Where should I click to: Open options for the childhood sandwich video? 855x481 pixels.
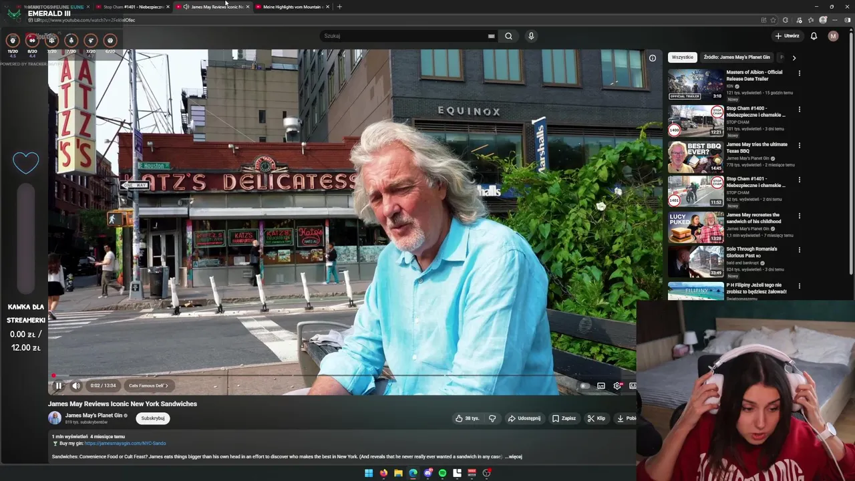(x=800, y=216)
